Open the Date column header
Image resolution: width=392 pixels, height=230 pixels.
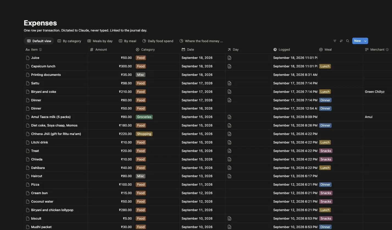pyautogui.click(x=202, y=50)
